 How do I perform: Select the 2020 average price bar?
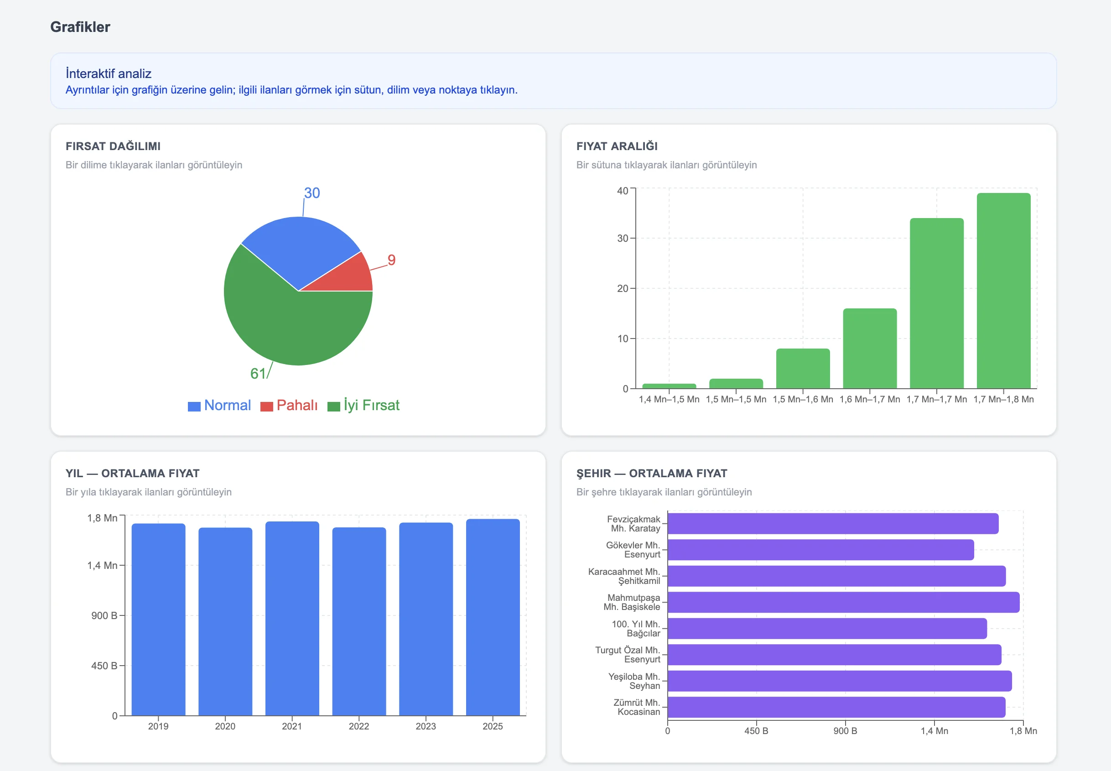tap(225, 622)
